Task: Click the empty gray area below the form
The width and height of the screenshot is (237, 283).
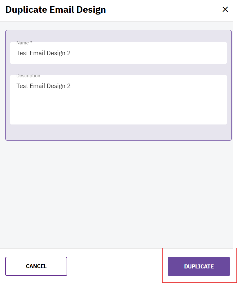Action: 118,192
